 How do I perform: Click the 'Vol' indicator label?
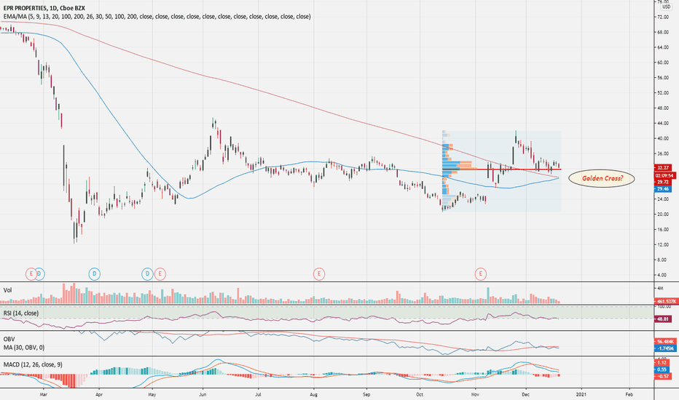7,290
